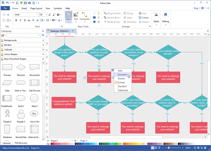This screenshot has width=211, height=151.
Task: Click the shape change floating button
Action: 113,70
